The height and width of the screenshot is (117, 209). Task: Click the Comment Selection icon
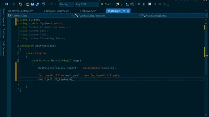tap(138, 4)
